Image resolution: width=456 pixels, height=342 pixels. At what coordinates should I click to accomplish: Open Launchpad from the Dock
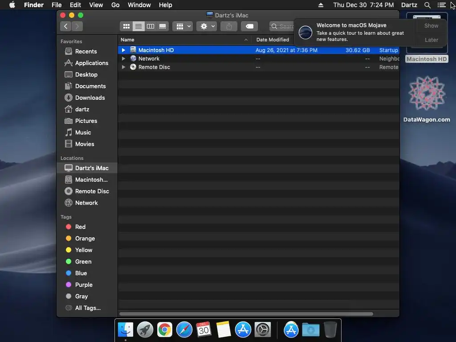tap(145, 330)
